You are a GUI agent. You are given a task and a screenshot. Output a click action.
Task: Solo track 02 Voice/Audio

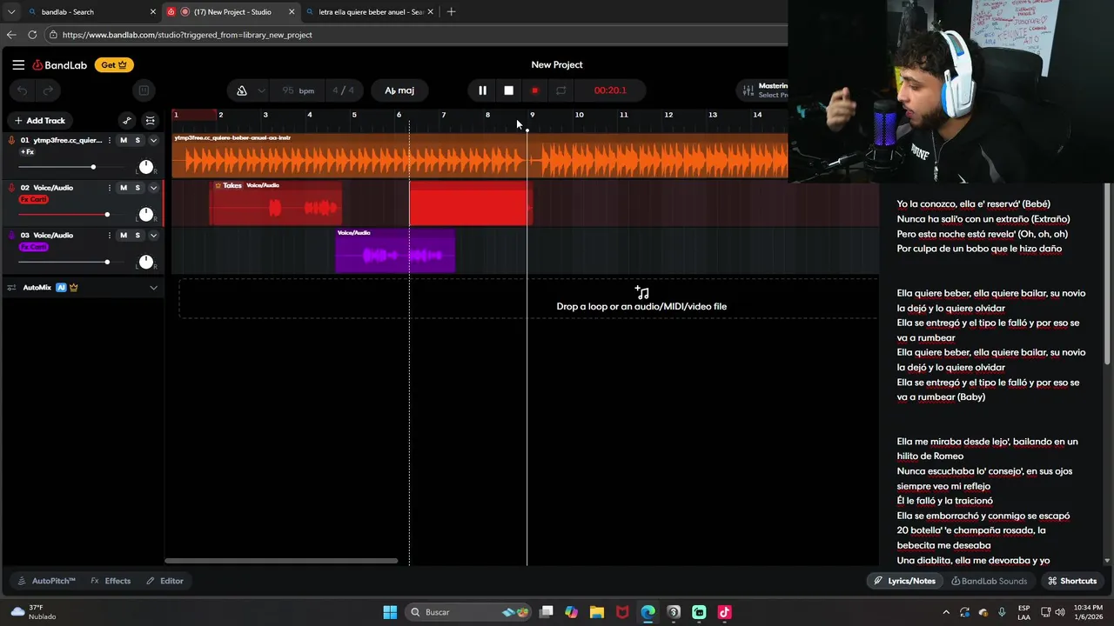138,188
